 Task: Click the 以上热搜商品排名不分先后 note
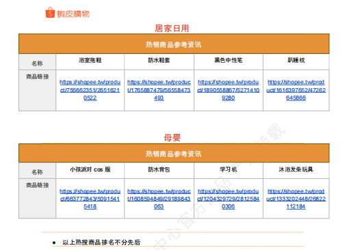(101, 242)
